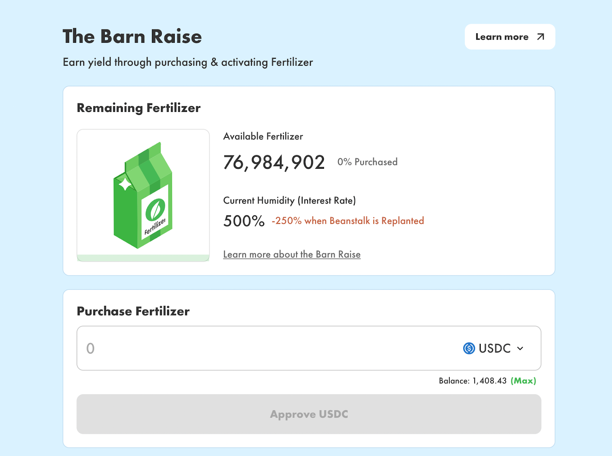The height and width of the screenshot is (456, 612).
Task: Click the leaf logo on the Fertilizer carton
Action: 155,210
